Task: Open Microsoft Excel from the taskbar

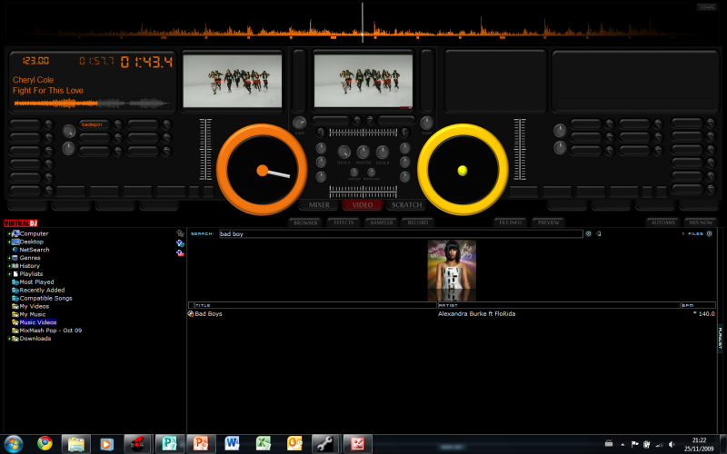Action: point(264,444)
